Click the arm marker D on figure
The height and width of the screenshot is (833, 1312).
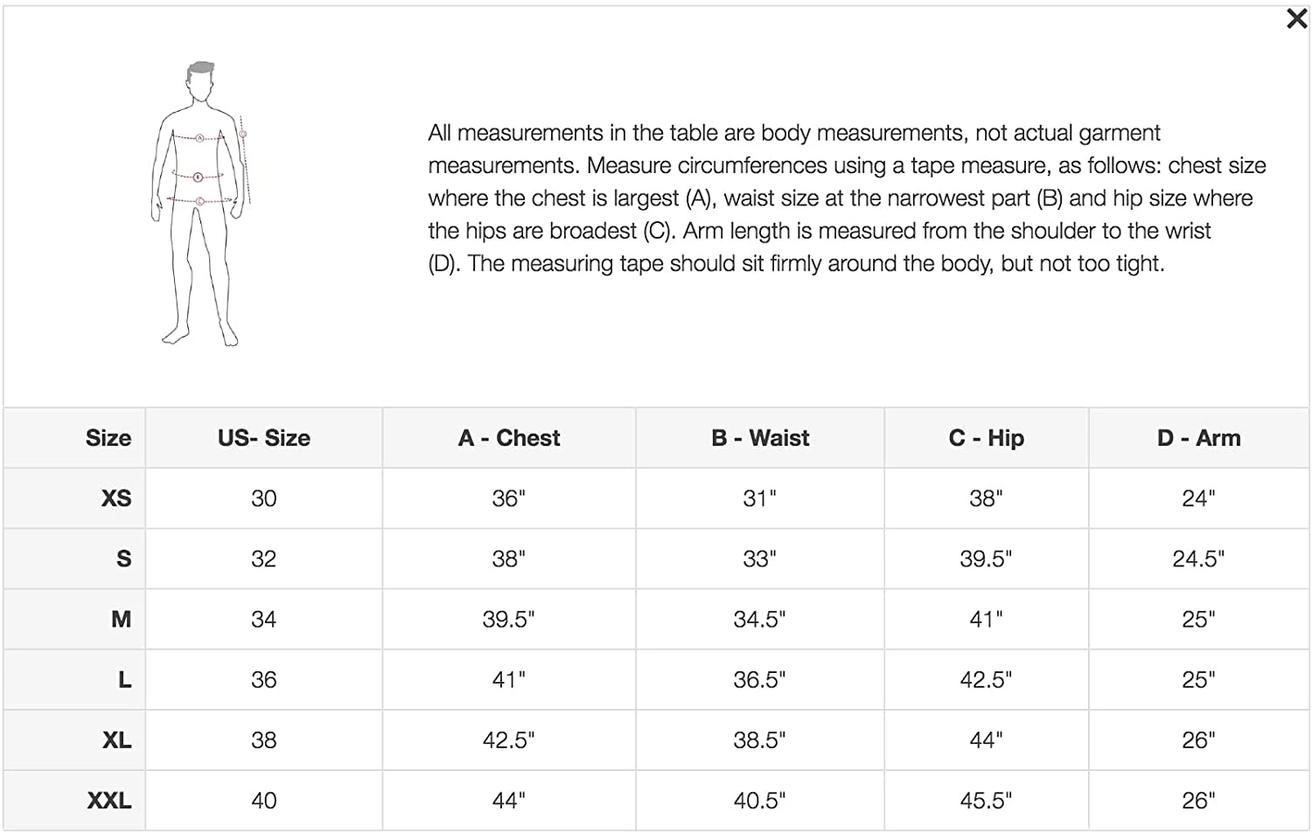click(243, 135)
